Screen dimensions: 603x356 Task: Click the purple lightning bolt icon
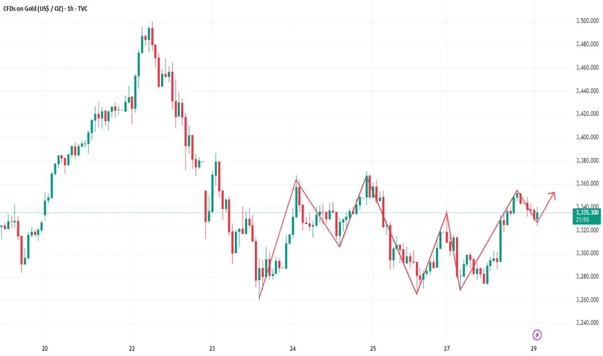[537, 335]
